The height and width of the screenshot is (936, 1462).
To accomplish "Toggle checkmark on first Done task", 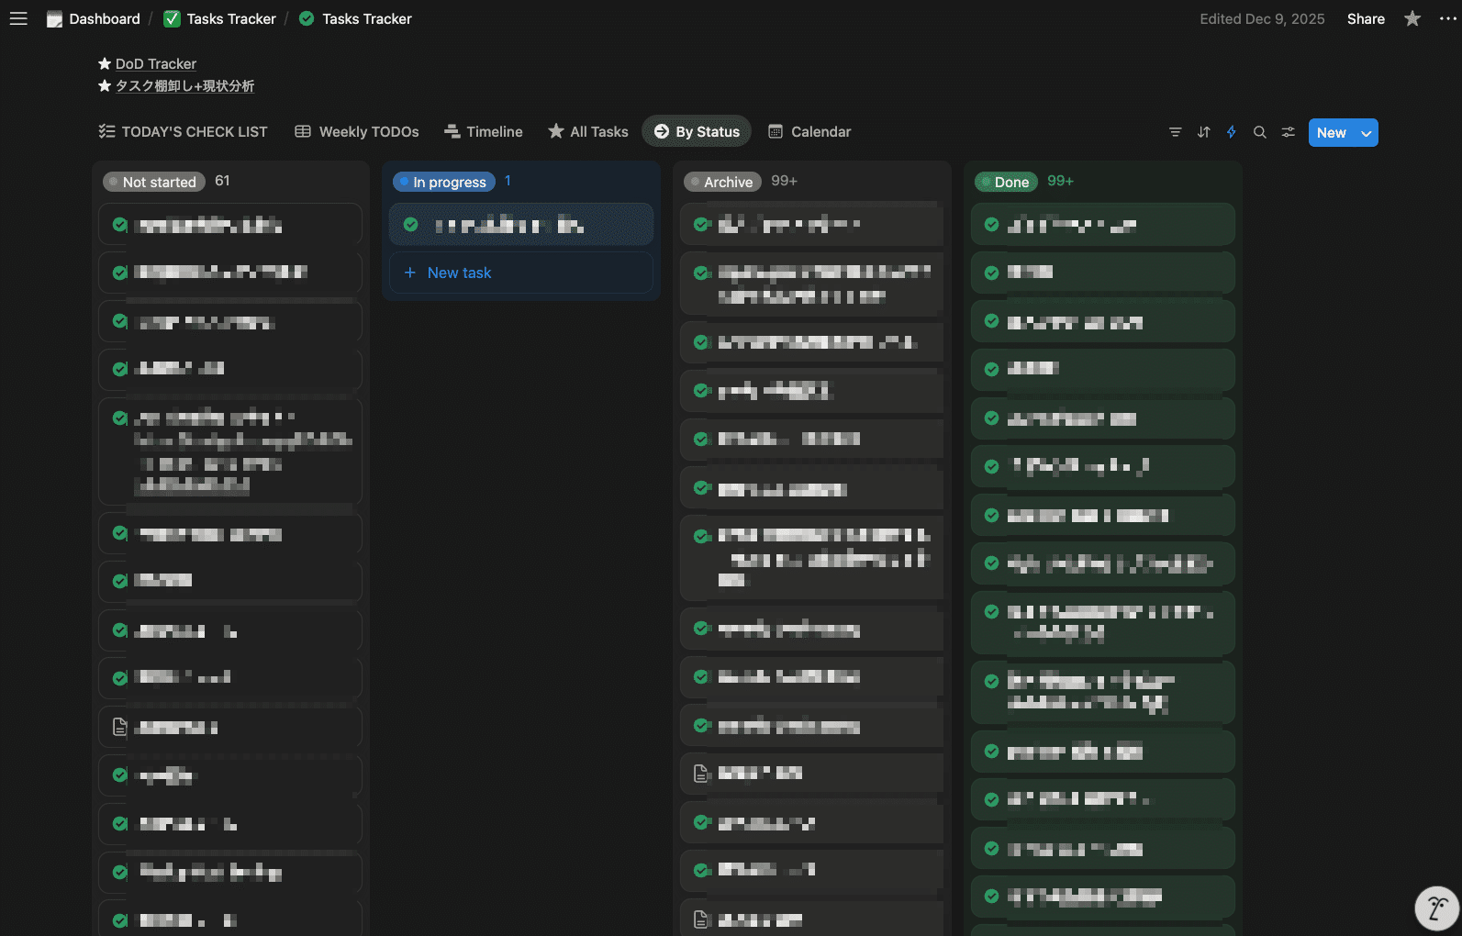I will coord(992,225).
